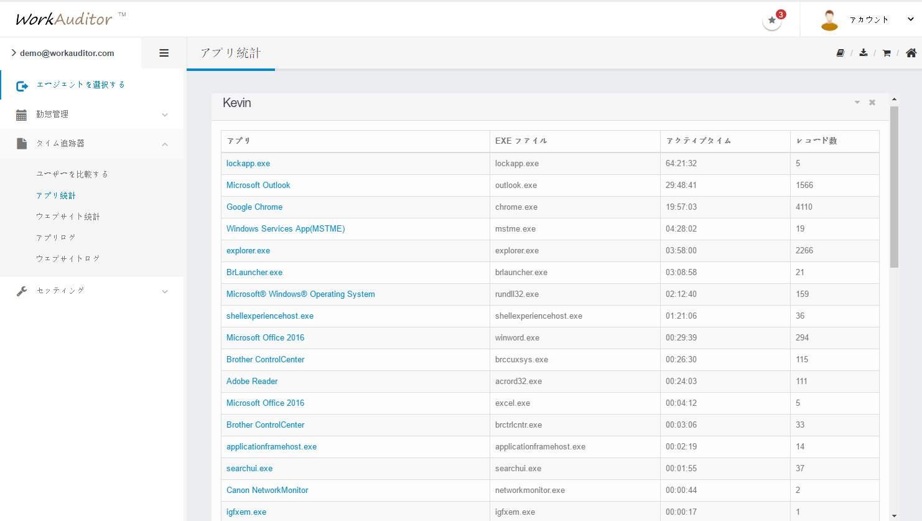
Task: Click the wrench icon beside セッティング
Action: click(x=22, y=291)
